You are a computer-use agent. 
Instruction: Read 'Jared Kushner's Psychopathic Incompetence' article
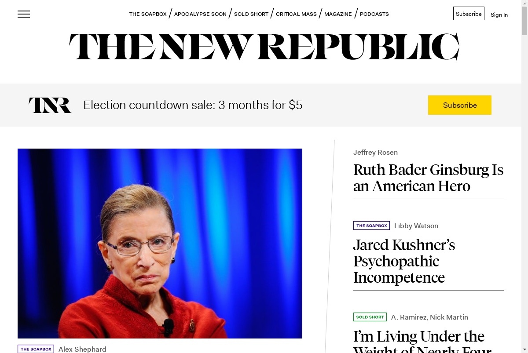pyautogui.click(x=404, y=261)
